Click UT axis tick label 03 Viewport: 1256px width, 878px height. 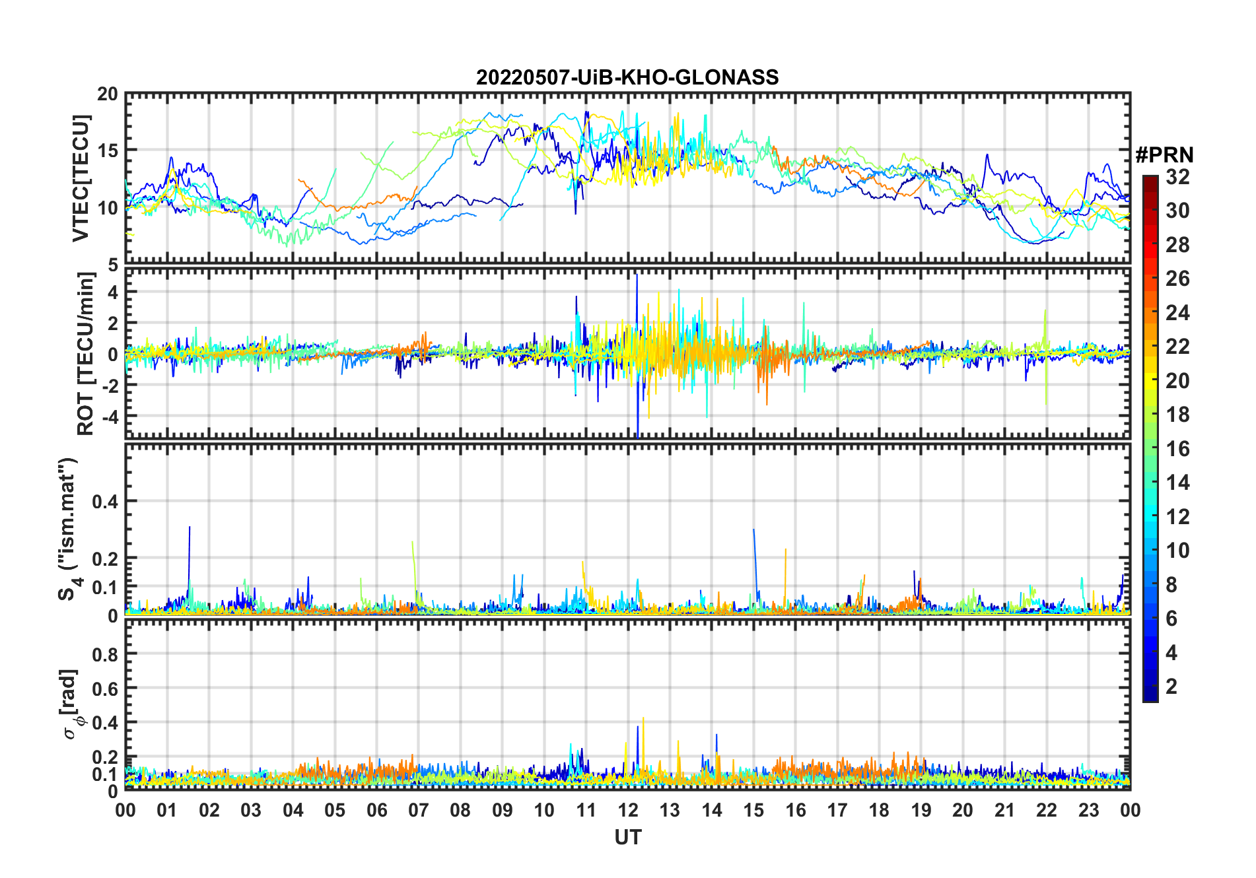click(x=251, y=810)
